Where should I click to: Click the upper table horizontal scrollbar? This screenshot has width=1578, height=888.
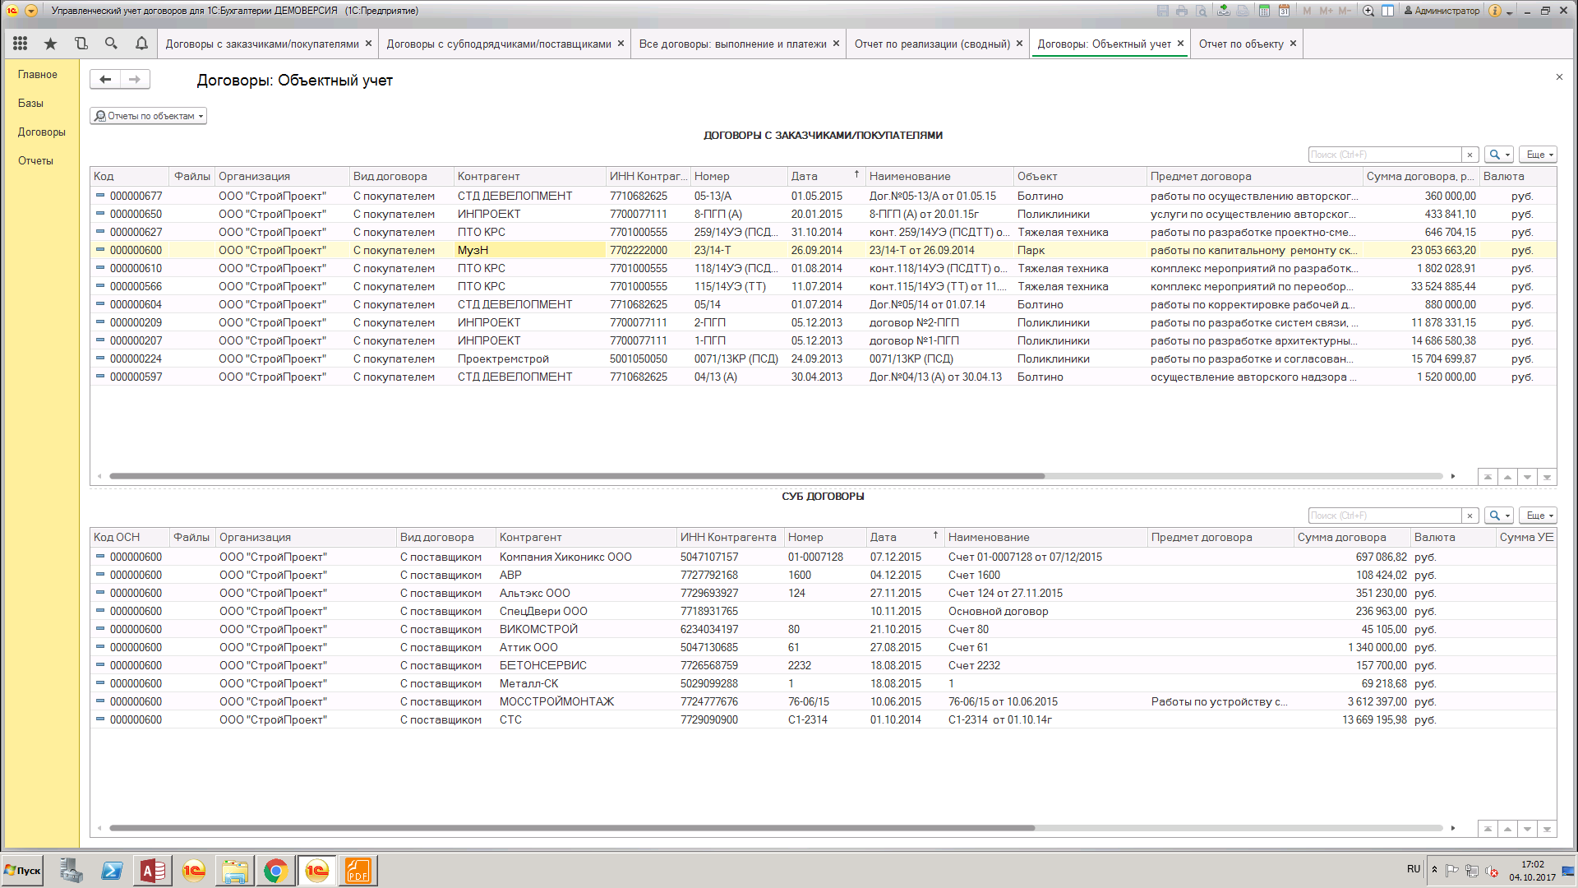click(577, 476)
